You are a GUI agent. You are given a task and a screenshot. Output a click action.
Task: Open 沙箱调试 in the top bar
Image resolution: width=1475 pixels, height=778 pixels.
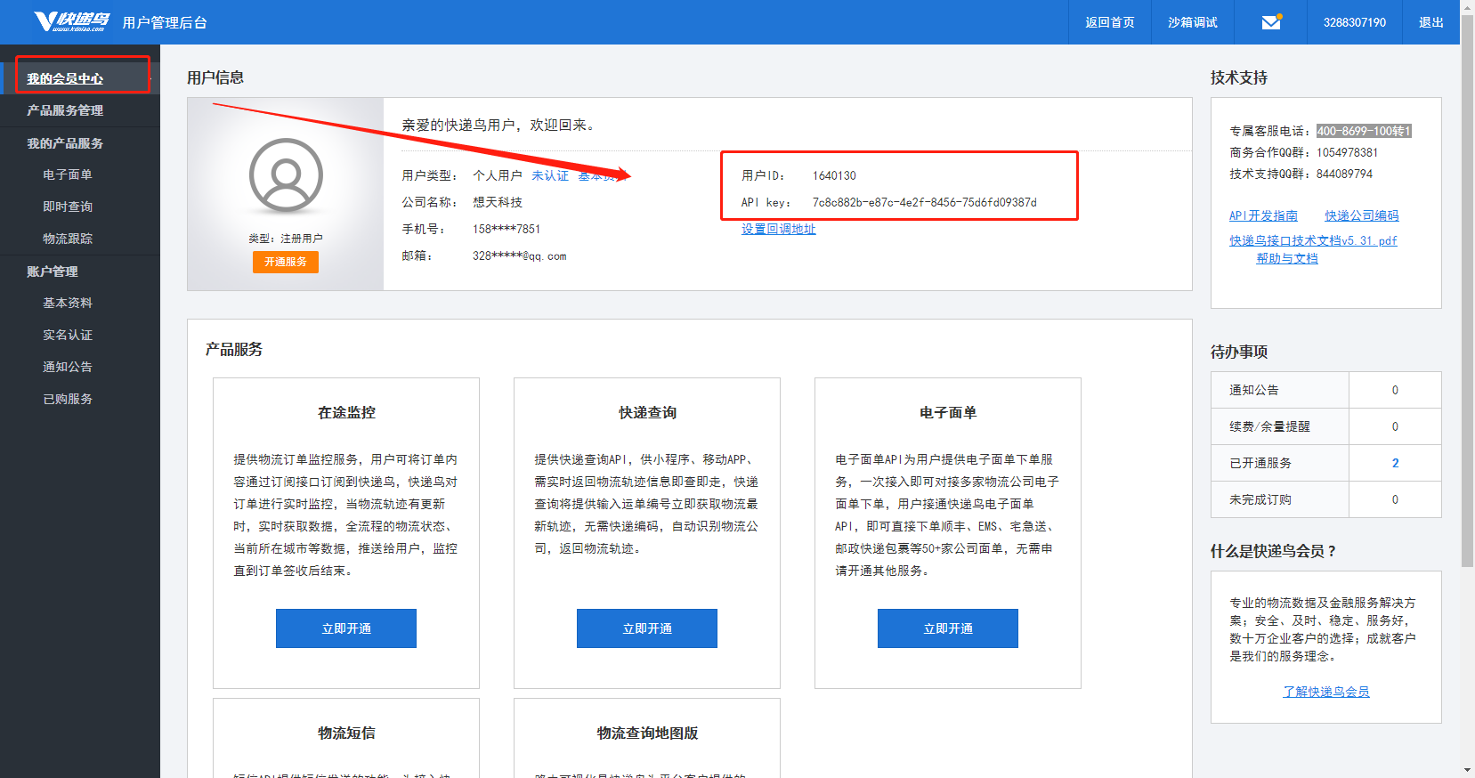(1192, 22)
